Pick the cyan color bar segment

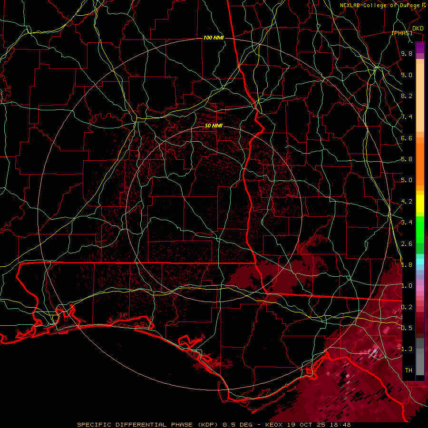(420, 261)
